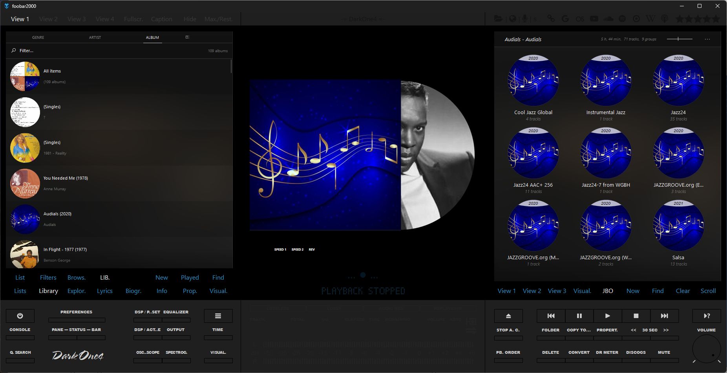Click the globe web icon in top toolbar
Screen dimensions: 727x373
[x=512, y=19]
